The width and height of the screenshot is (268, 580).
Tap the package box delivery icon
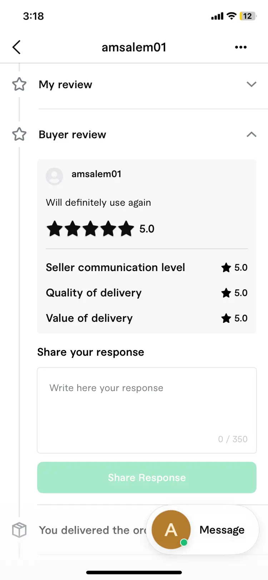tap(19, 530)
